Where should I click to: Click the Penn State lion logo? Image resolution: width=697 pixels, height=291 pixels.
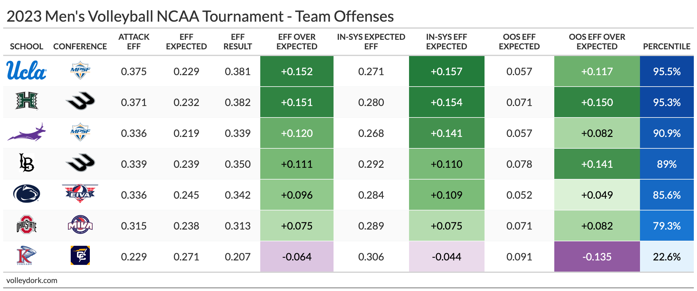coord(26,194)
